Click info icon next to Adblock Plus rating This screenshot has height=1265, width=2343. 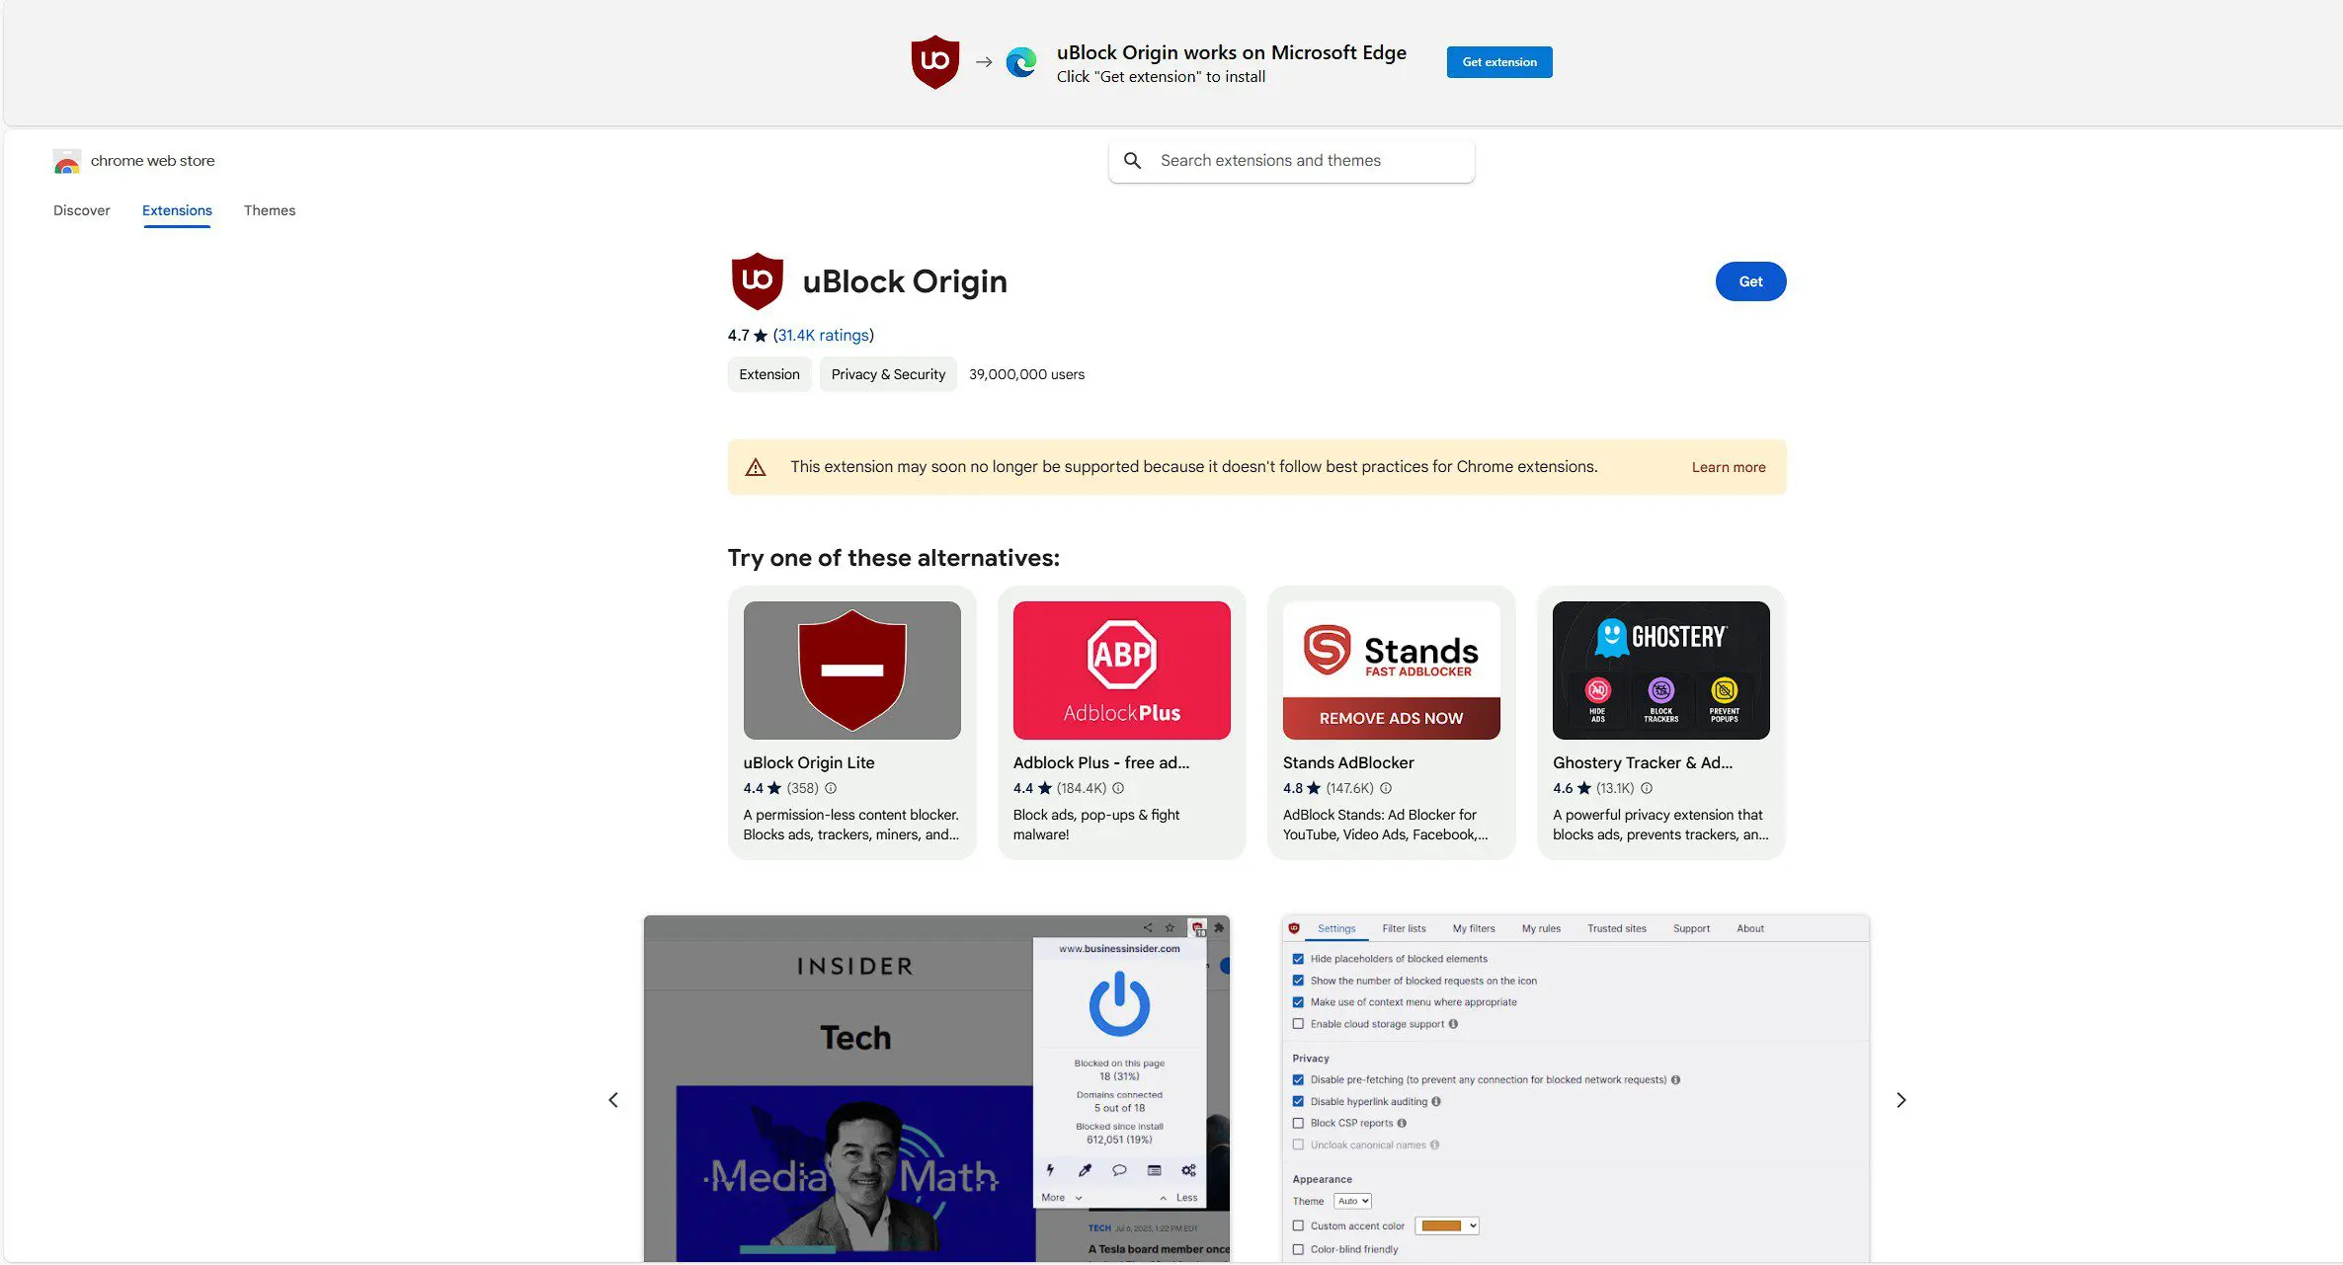pyautogui.click(x=1118, y=788)
